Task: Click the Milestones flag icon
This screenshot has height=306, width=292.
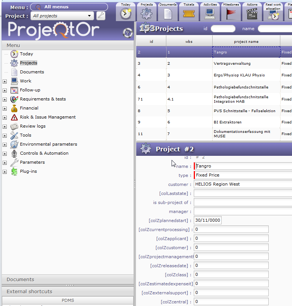Action: pos(231,13)
